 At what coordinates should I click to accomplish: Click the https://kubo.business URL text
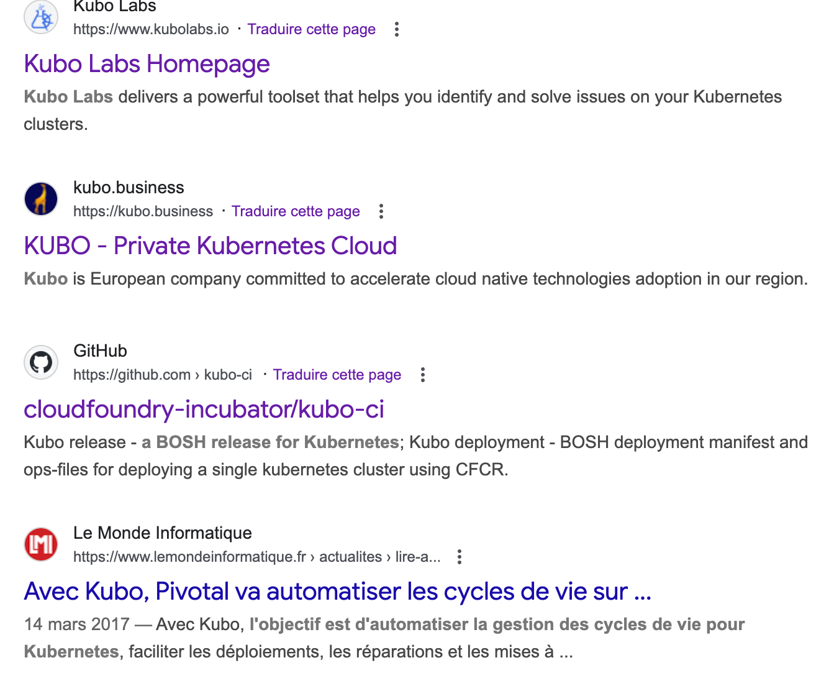tap(143, 211)
